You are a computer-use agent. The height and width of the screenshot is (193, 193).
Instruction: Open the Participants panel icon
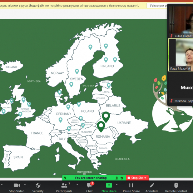pyautogui.click(x=64, y=185)
